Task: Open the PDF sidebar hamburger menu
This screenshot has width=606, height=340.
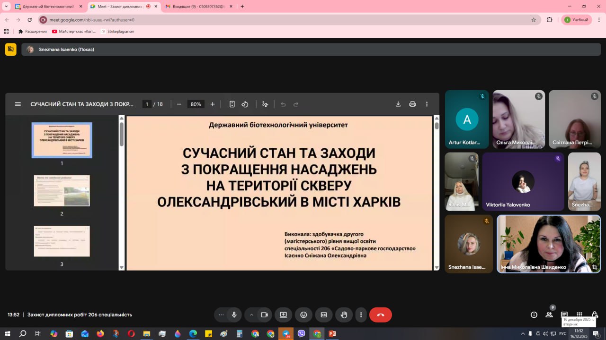Action: [x=18, y=104]
